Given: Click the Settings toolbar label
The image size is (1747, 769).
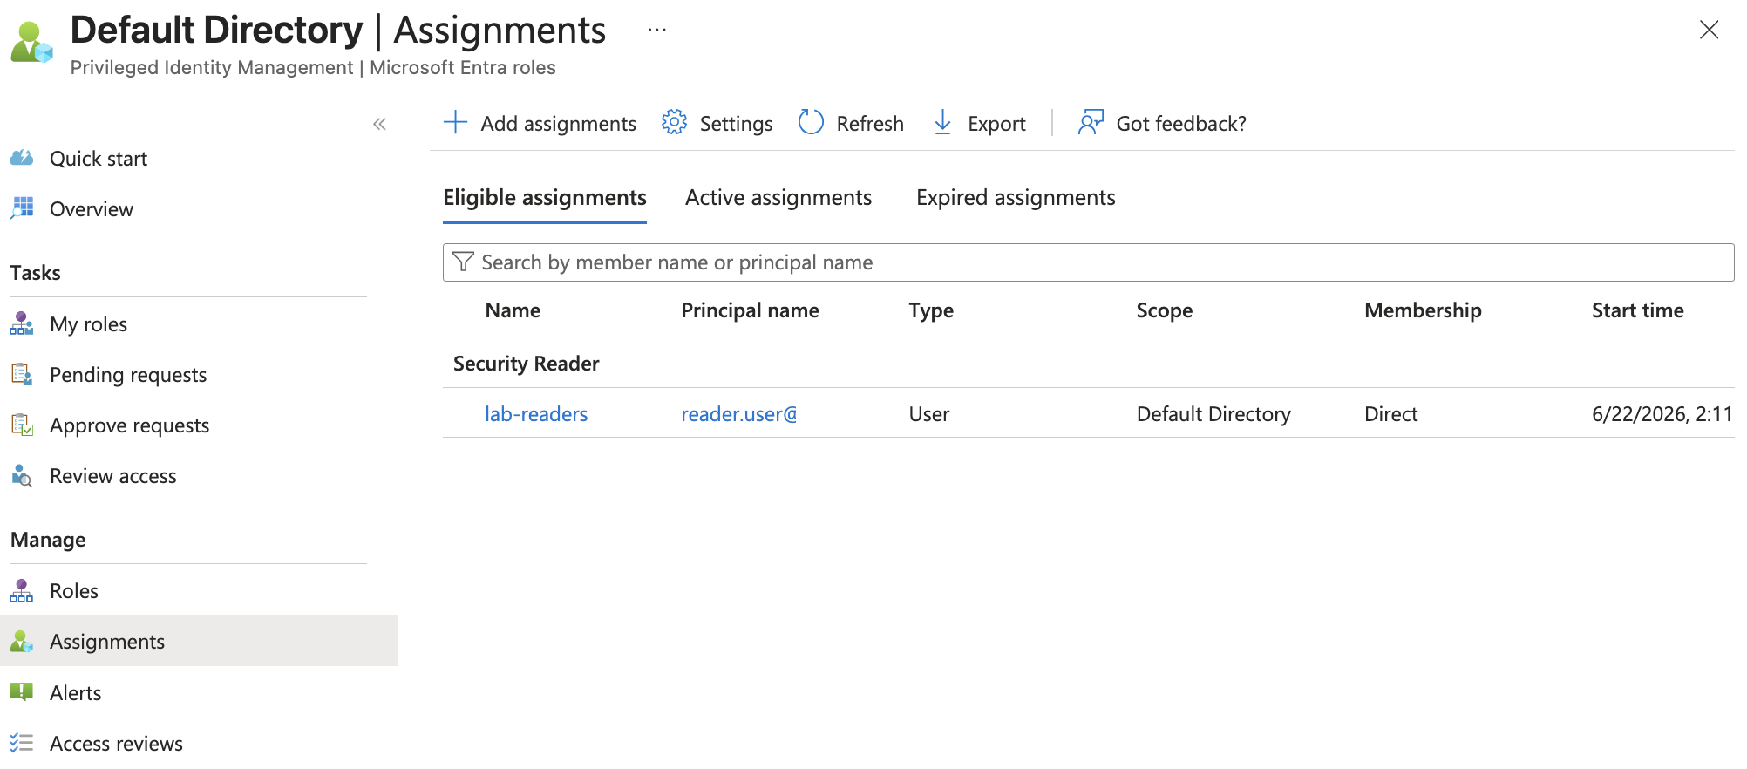Looking at the screenshot, I should coord(737,124).
